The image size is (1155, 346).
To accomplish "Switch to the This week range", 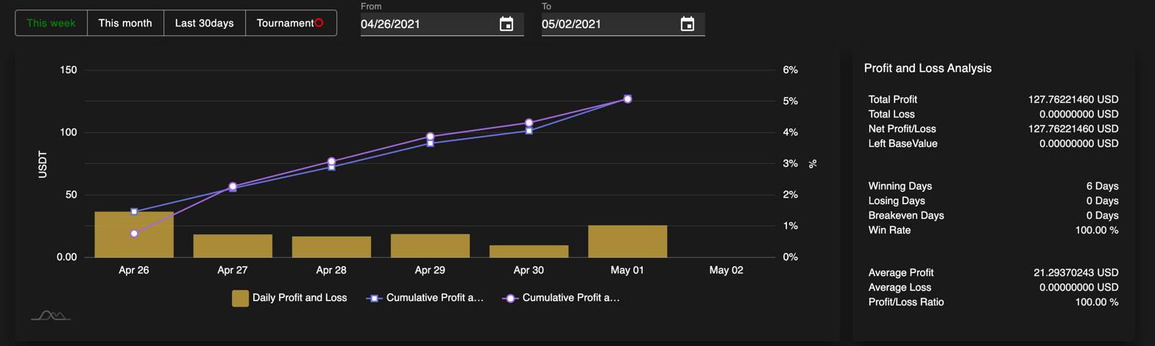I will (x=51, y=23).
